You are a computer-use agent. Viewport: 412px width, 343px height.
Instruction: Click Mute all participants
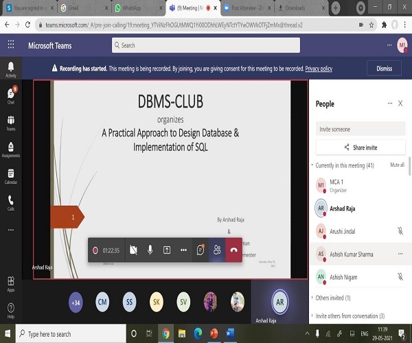398,165
